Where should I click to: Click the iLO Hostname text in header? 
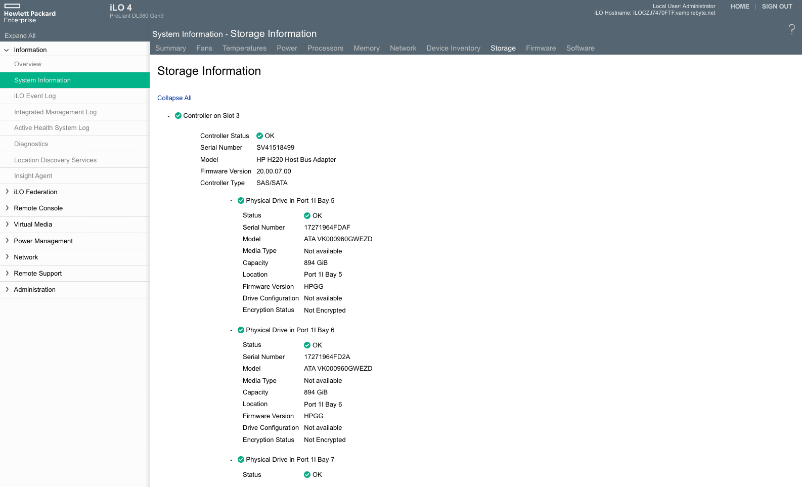click(x=654, y=13)
